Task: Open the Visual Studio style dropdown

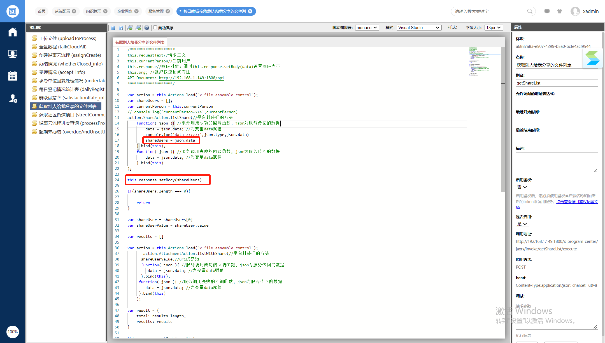Action: tap(419, 28)
